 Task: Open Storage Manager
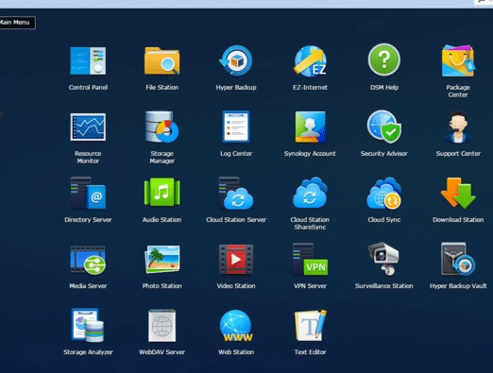click(161, 127)
